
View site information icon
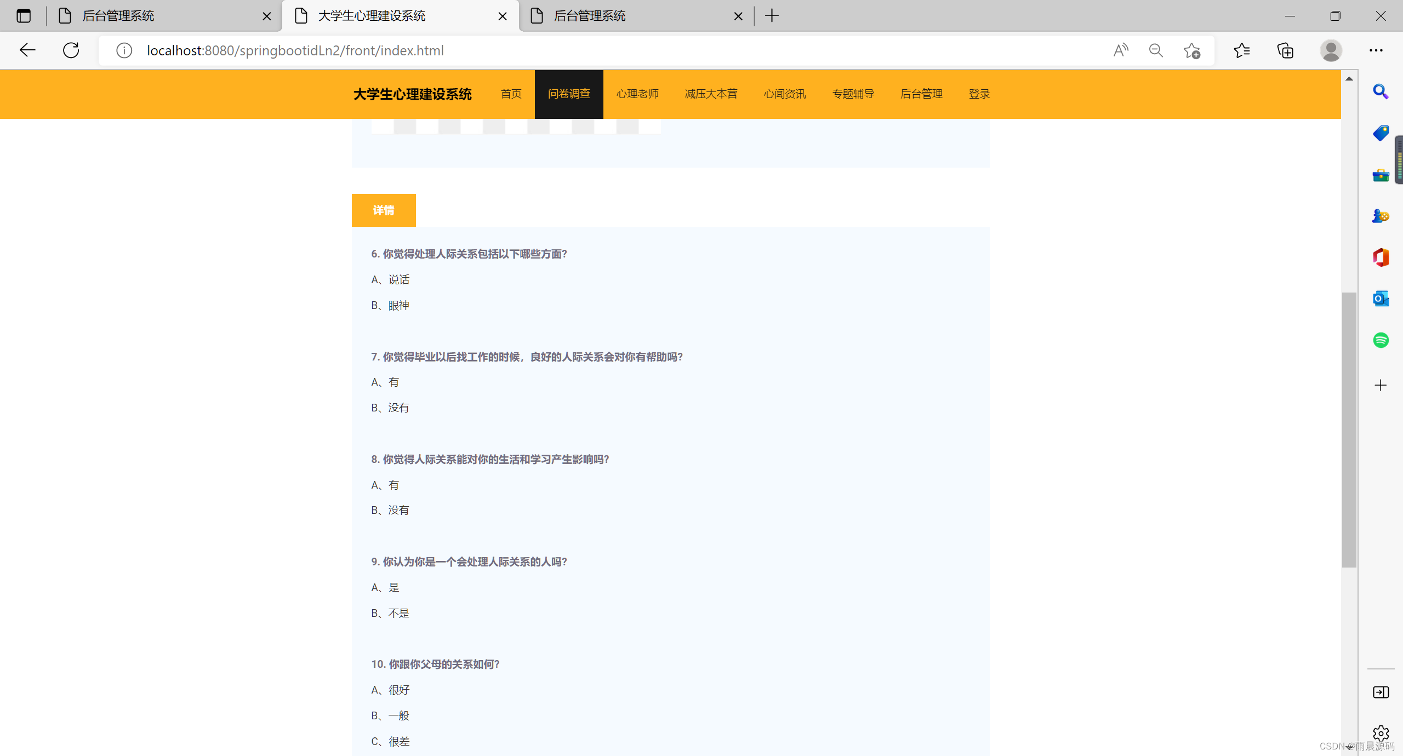124,50
